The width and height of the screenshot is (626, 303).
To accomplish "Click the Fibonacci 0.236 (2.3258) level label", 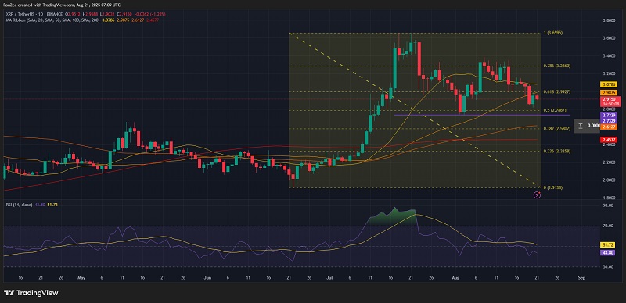I will point(556,151).
